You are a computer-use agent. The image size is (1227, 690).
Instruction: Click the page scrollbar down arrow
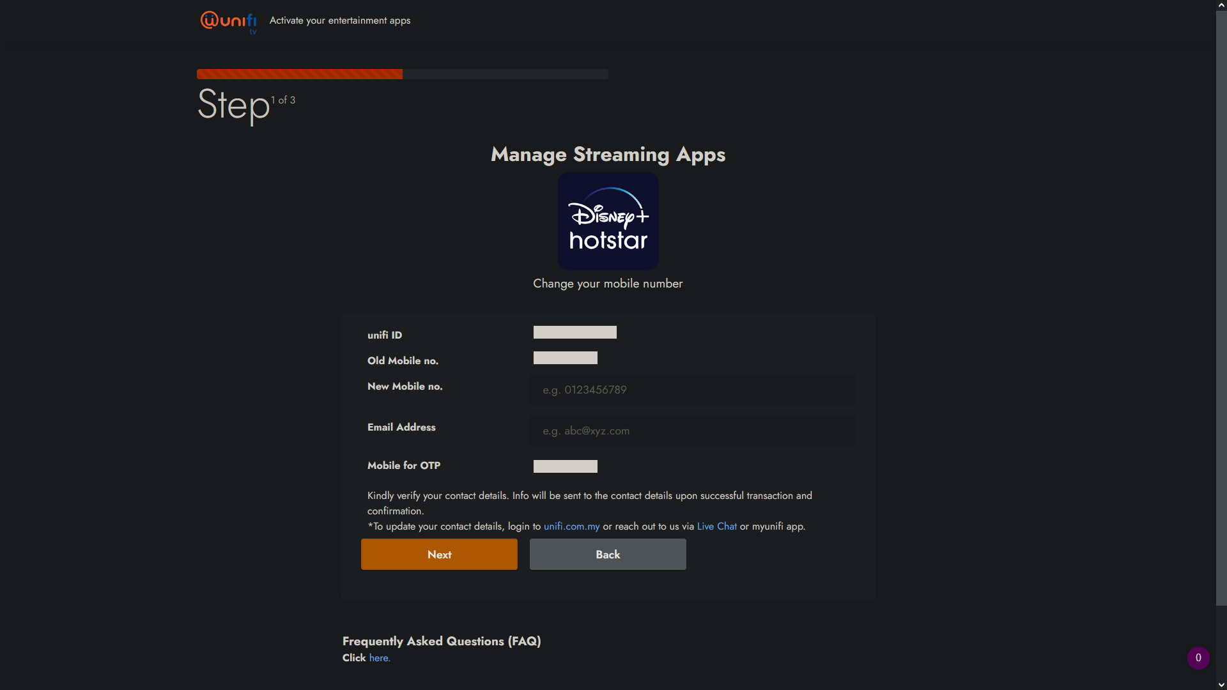(x=1221, y=685)
